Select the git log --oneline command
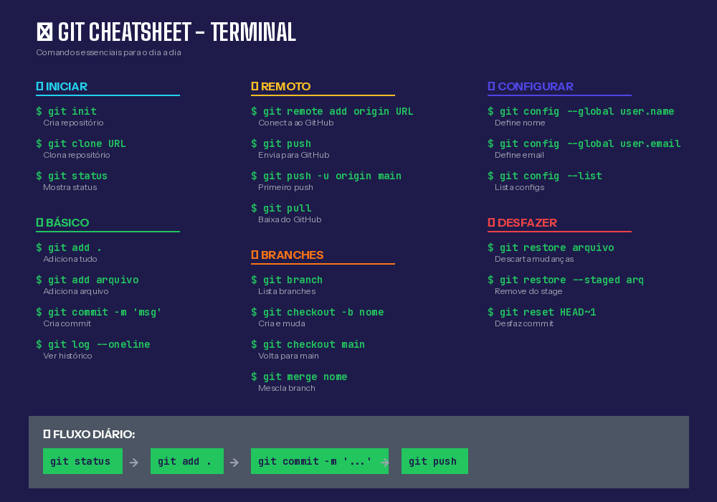The width and height of the screenshot is (717, 502). [93, 344]
